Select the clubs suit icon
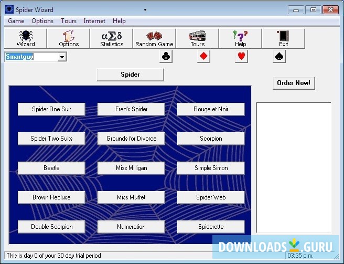The height and width of the screenshot is (264, 344). point(166,57)
